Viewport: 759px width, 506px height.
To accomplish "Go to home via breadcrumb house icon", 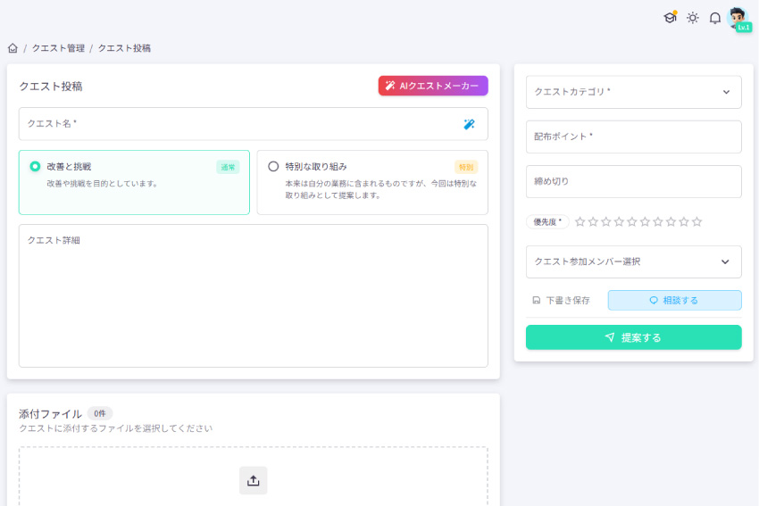I will (x=13, y=48).
